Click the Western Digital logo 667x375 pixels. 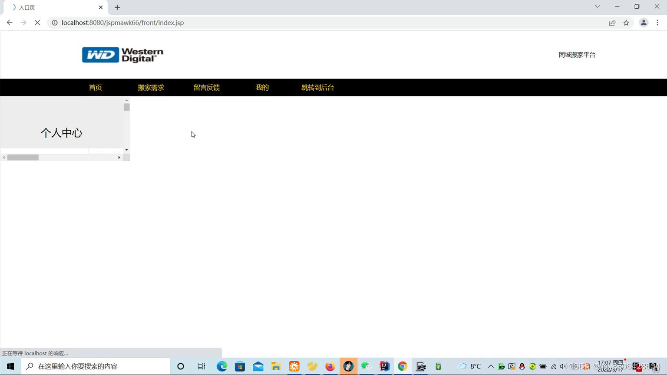(x=122, y=55)
